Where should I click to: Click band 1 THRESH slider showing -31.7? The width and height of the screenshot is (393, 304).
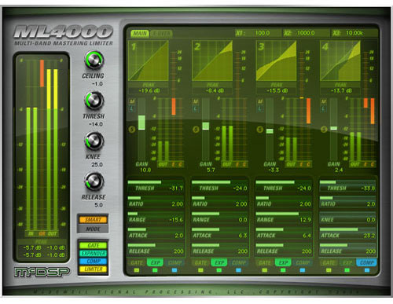pos(156,186)
